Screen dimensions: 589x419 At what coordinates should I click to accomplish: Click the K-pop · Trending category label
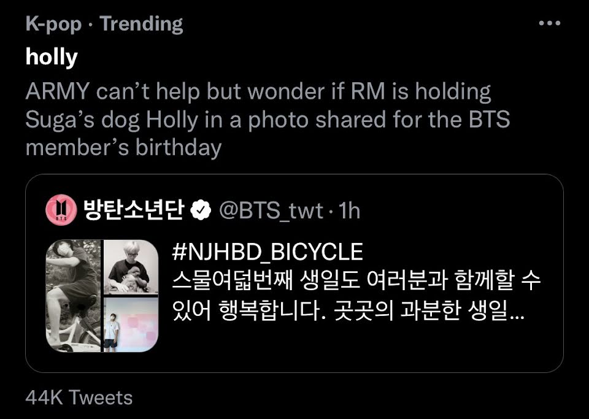104,24
